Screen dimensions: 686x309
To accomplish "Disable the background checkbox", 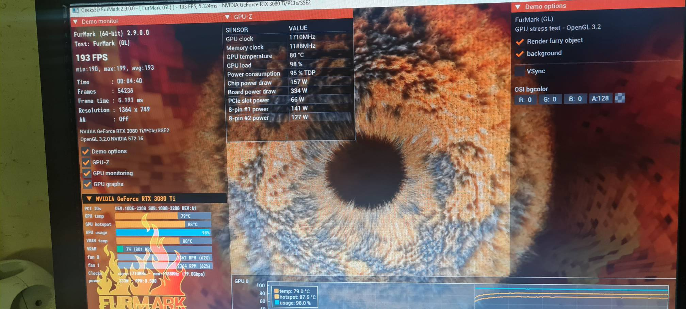I will (x=520, y=54).
